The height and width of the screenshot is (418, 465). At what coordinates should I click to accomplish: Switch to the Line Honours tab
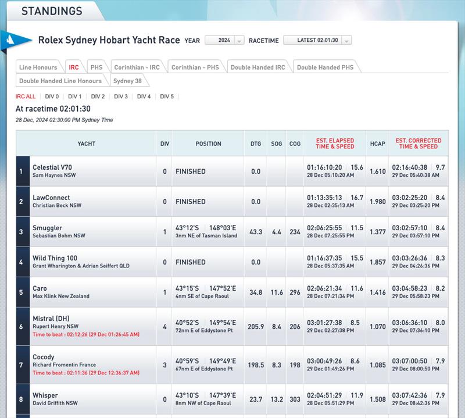38,67
